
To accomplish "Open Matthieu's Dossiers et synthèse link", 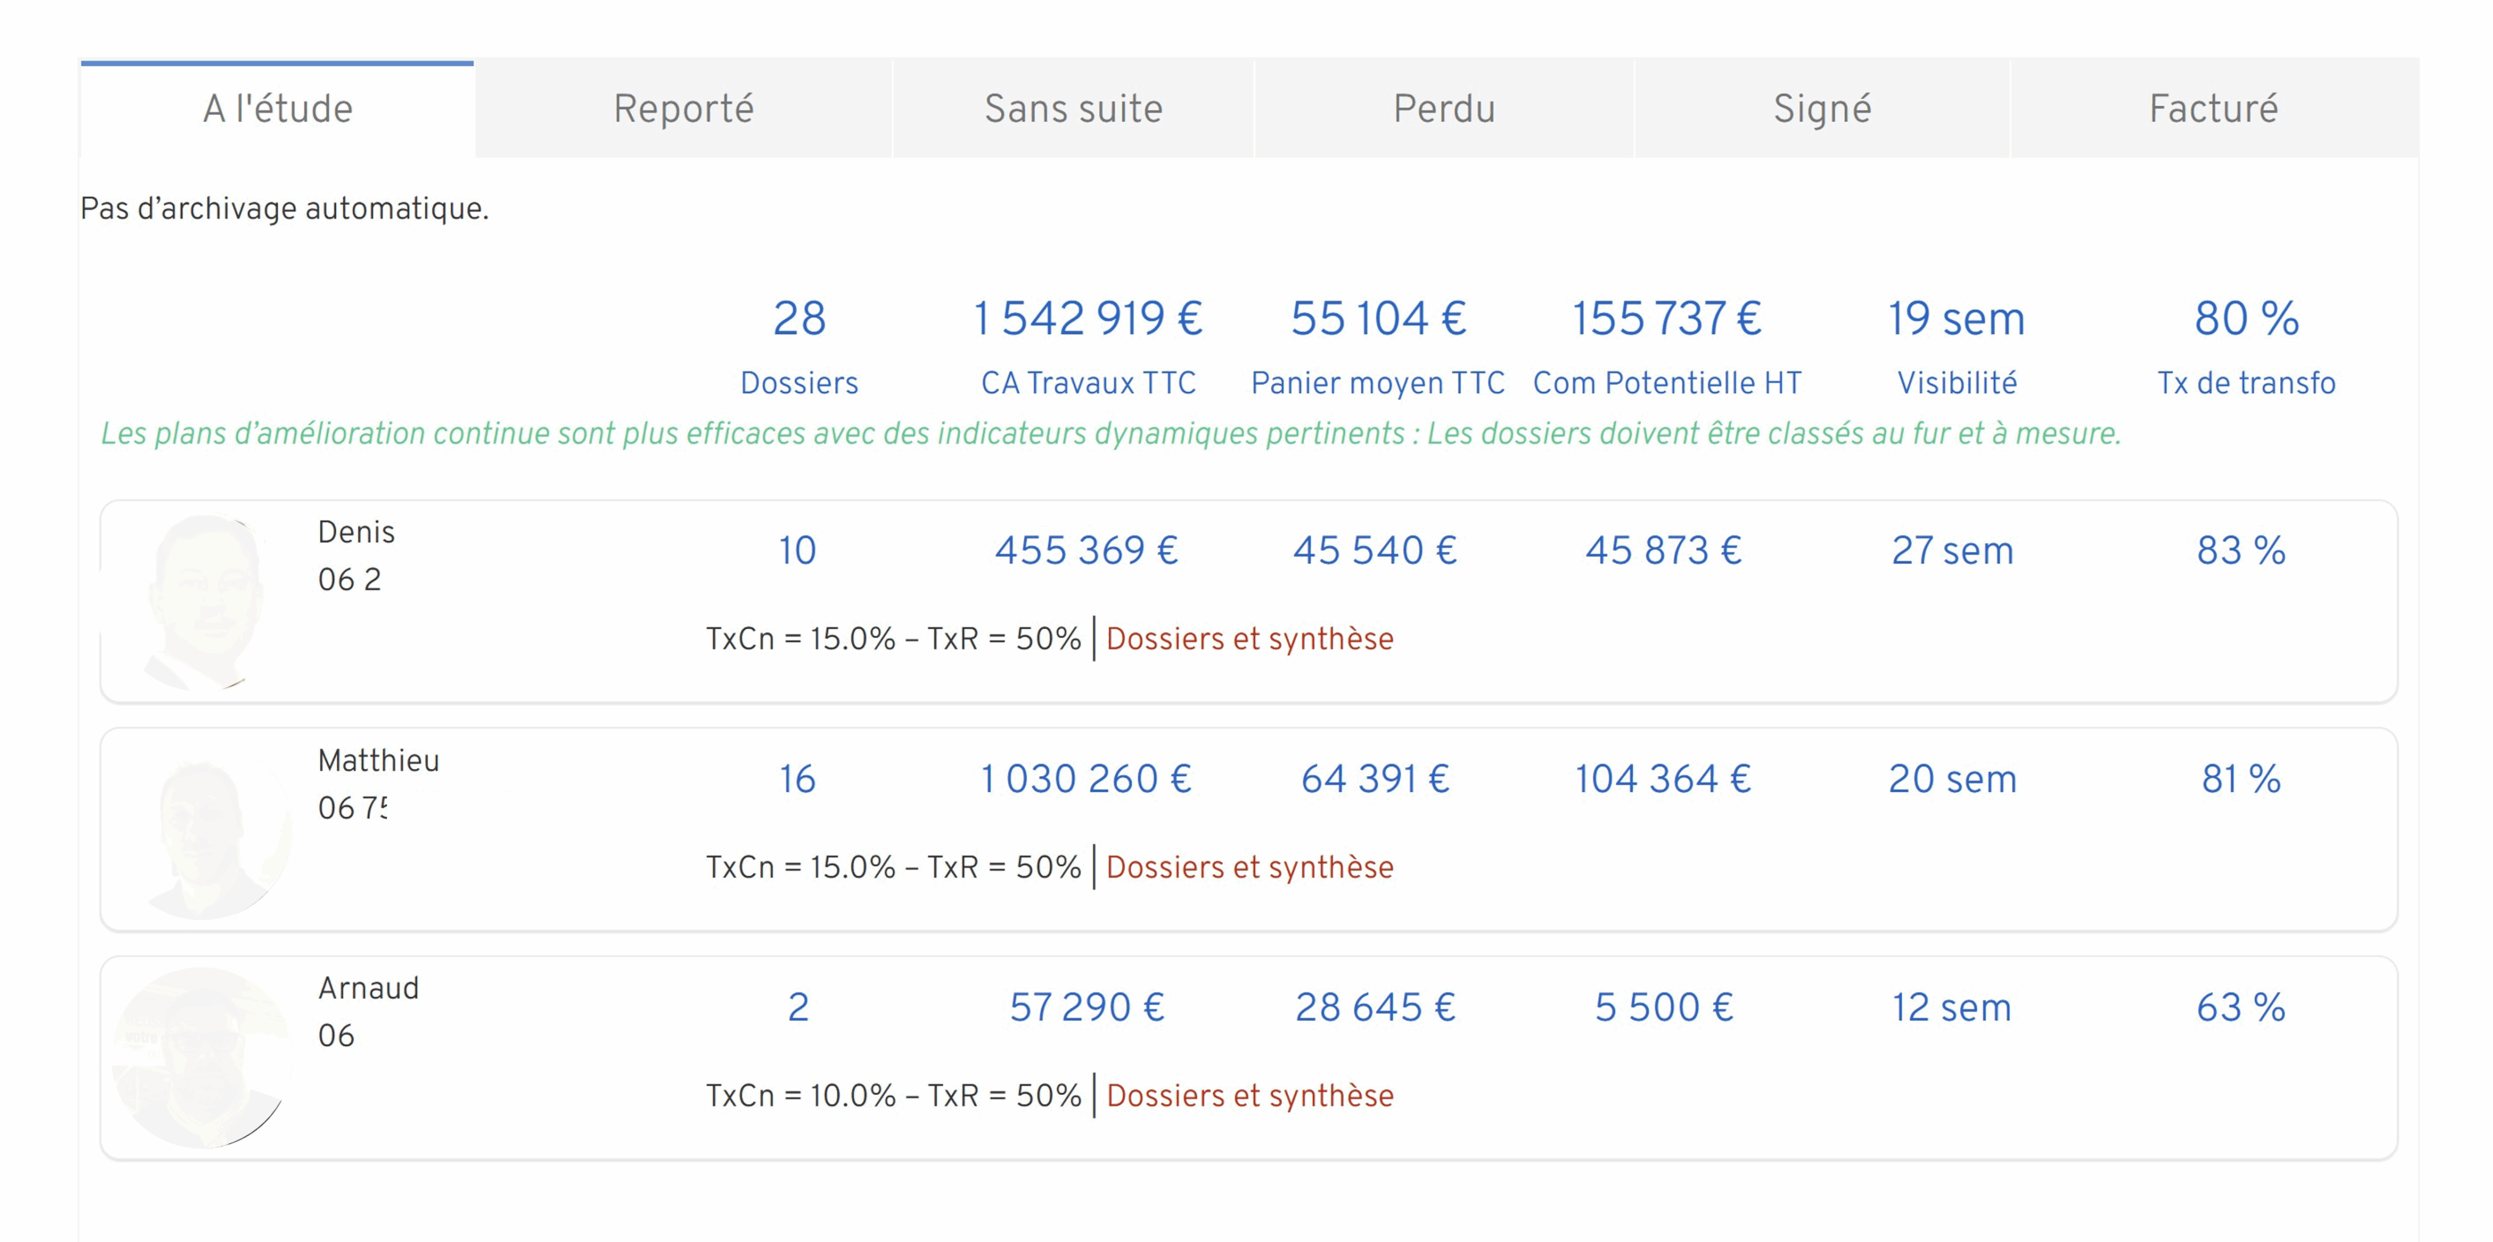I will click(1250, 867).
